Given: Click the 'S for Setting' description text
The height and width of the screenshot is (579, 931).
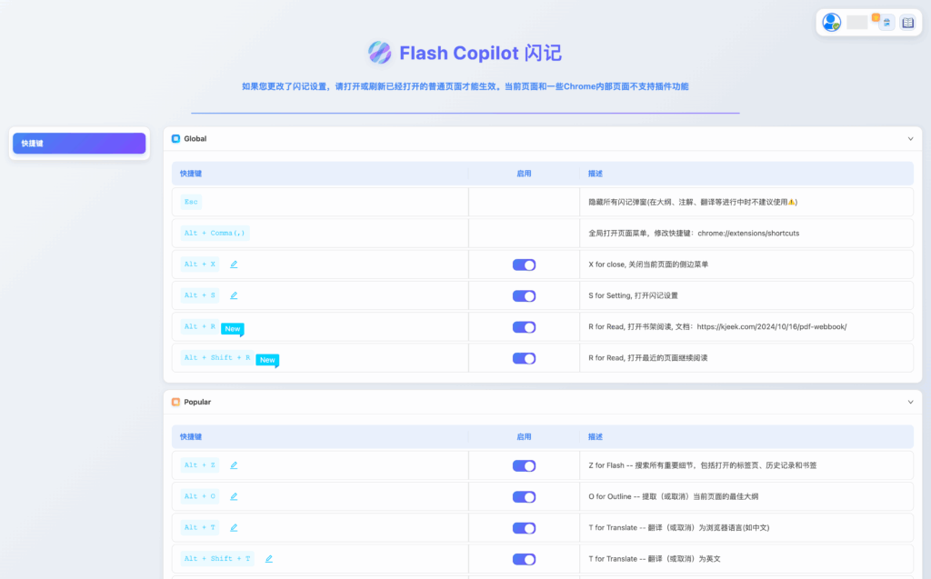Looking at the screenshot, I should (x=633, y=295).
